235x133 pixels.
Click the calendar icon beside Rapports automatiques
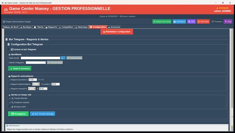10,76
